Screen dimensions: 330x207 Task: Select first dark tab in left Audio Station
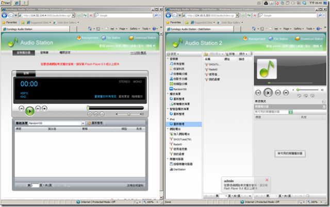coord(24,53)
